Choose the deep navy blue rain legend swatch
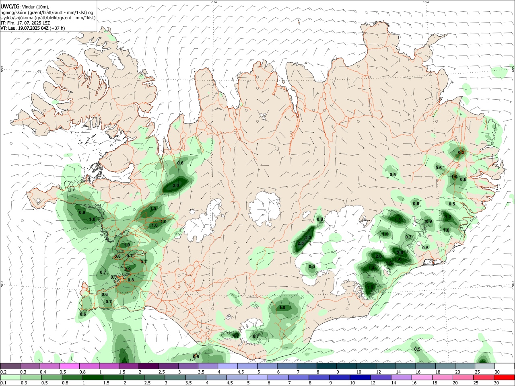 360,378
